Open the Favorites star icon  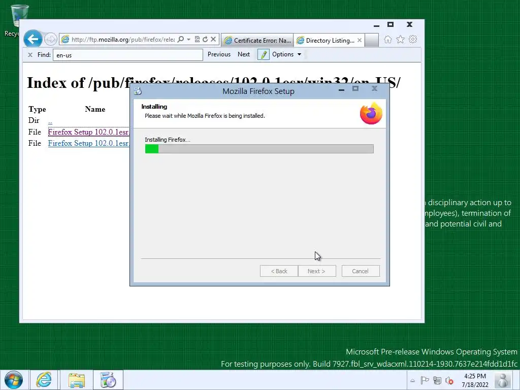pos(400,40)
